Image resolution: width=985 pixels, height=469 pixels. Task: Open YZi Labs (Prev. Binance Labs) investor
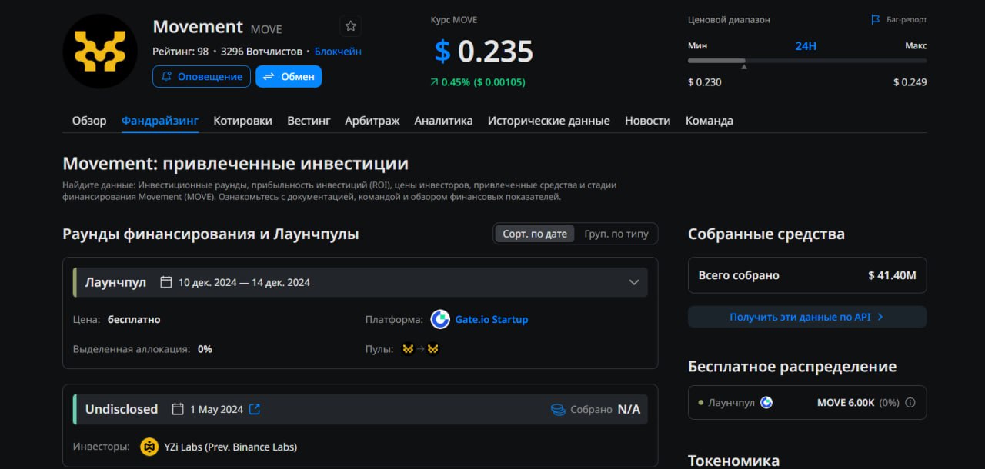[230, 447]
